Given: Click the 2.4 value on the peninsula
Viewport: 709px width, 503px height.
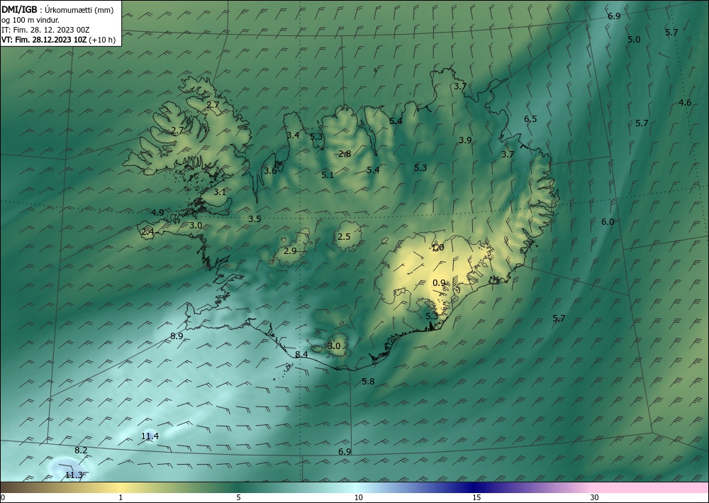Looking at the screenshot, I should (x=148, y=231).
